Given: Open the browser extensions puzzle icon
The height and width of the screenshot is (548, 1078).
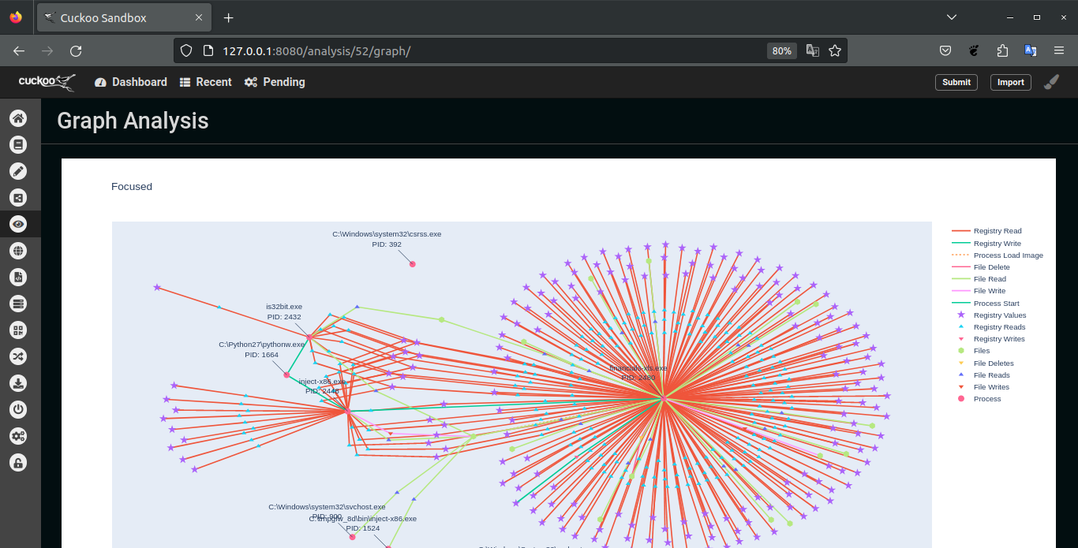Looking at the screenshot, I should (x=1002, y=50).
